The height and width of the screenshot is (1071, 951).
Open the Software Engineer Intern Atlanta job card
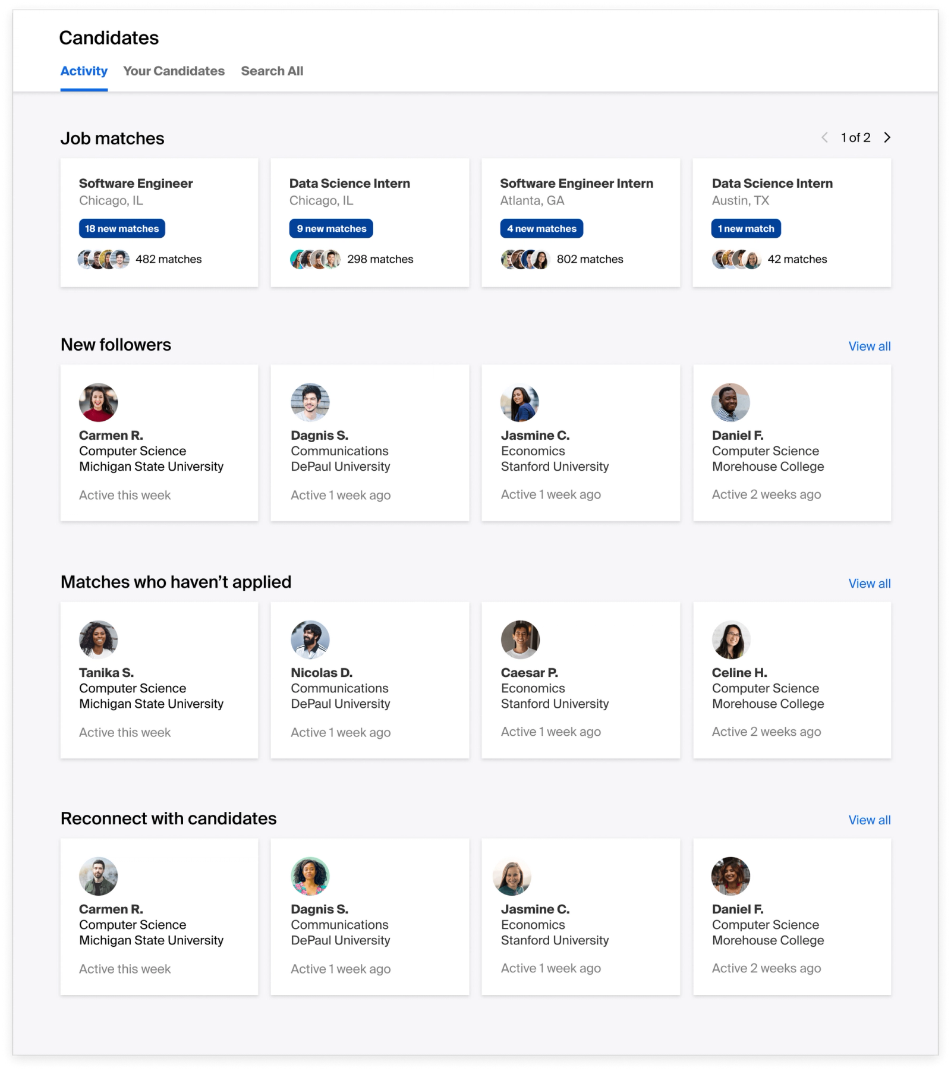581,222
